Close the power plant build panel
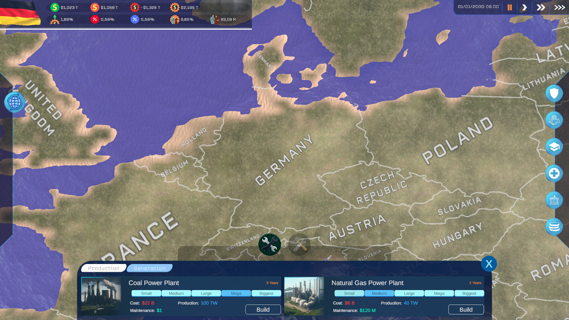 [489, 264]
